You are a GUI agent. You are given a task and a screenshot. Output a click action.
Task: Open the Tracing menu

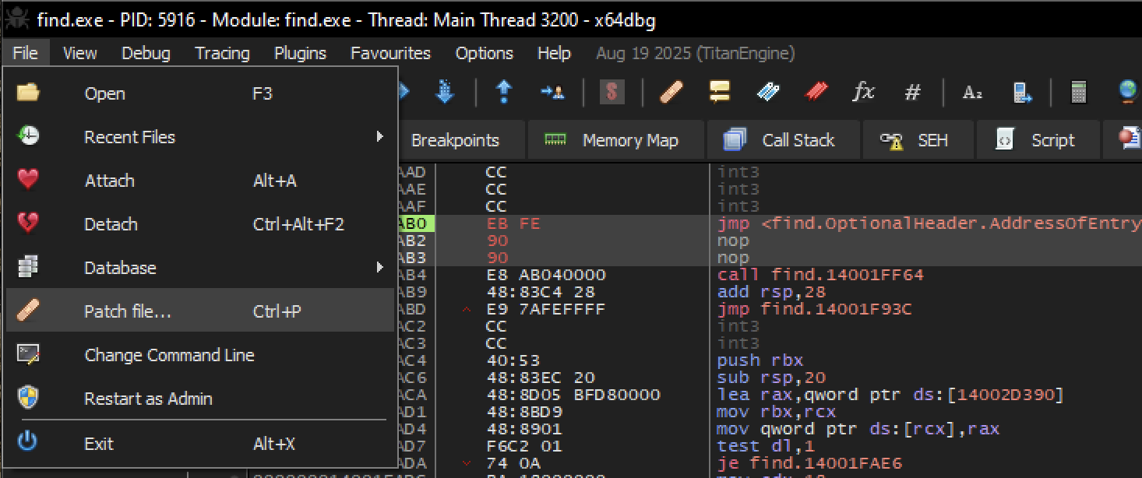tap(222, 53)
